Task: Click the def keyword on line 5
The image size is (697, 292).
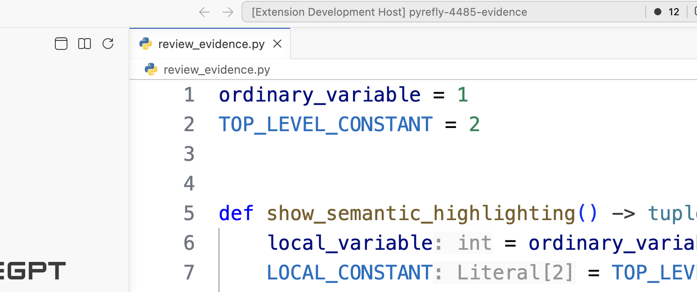Action: pos(237,213)
